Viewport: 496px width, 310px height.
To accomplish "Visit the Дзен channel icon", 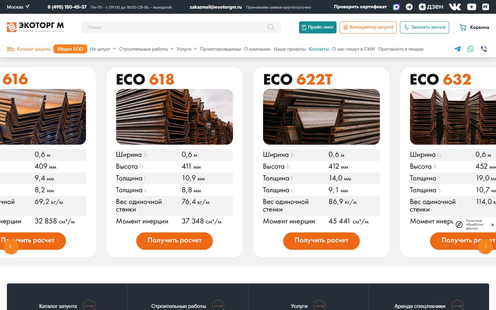I will [x=431, y=7].
